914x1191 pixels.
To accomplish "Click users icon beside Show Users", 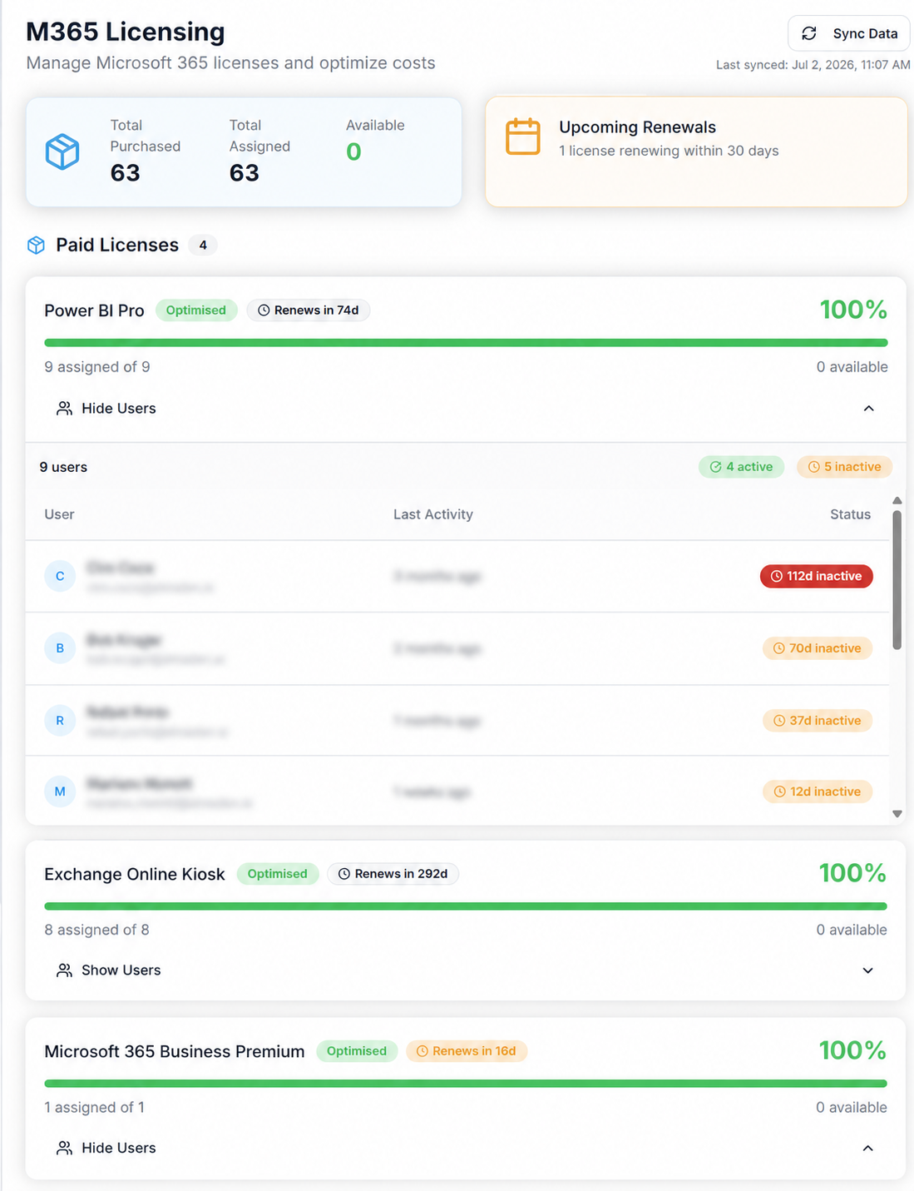I will pos(64,970).
